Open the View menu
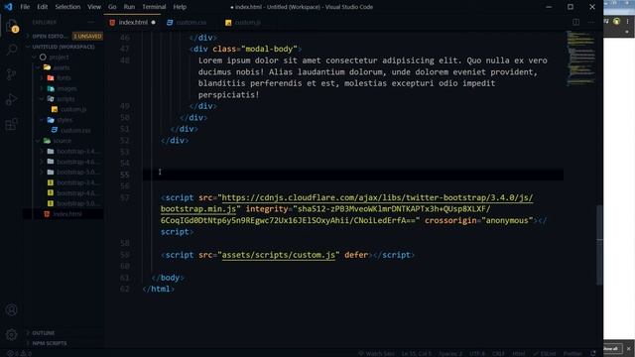 94,7
